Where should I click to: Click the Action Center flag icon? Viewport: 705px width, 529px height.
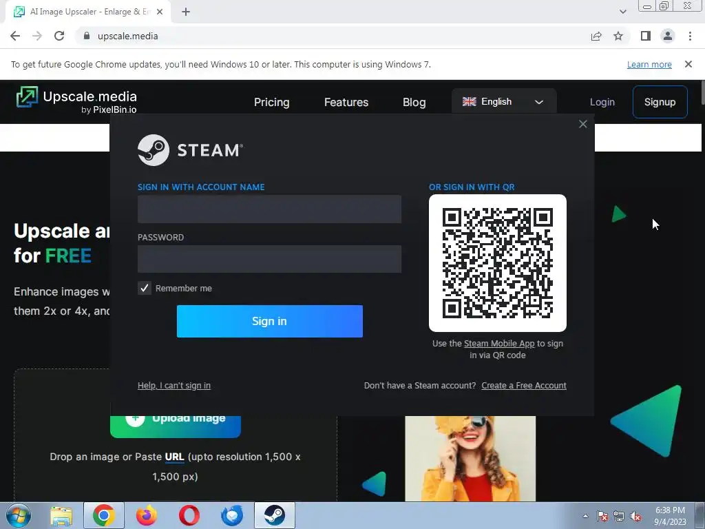tap(602, 516)
